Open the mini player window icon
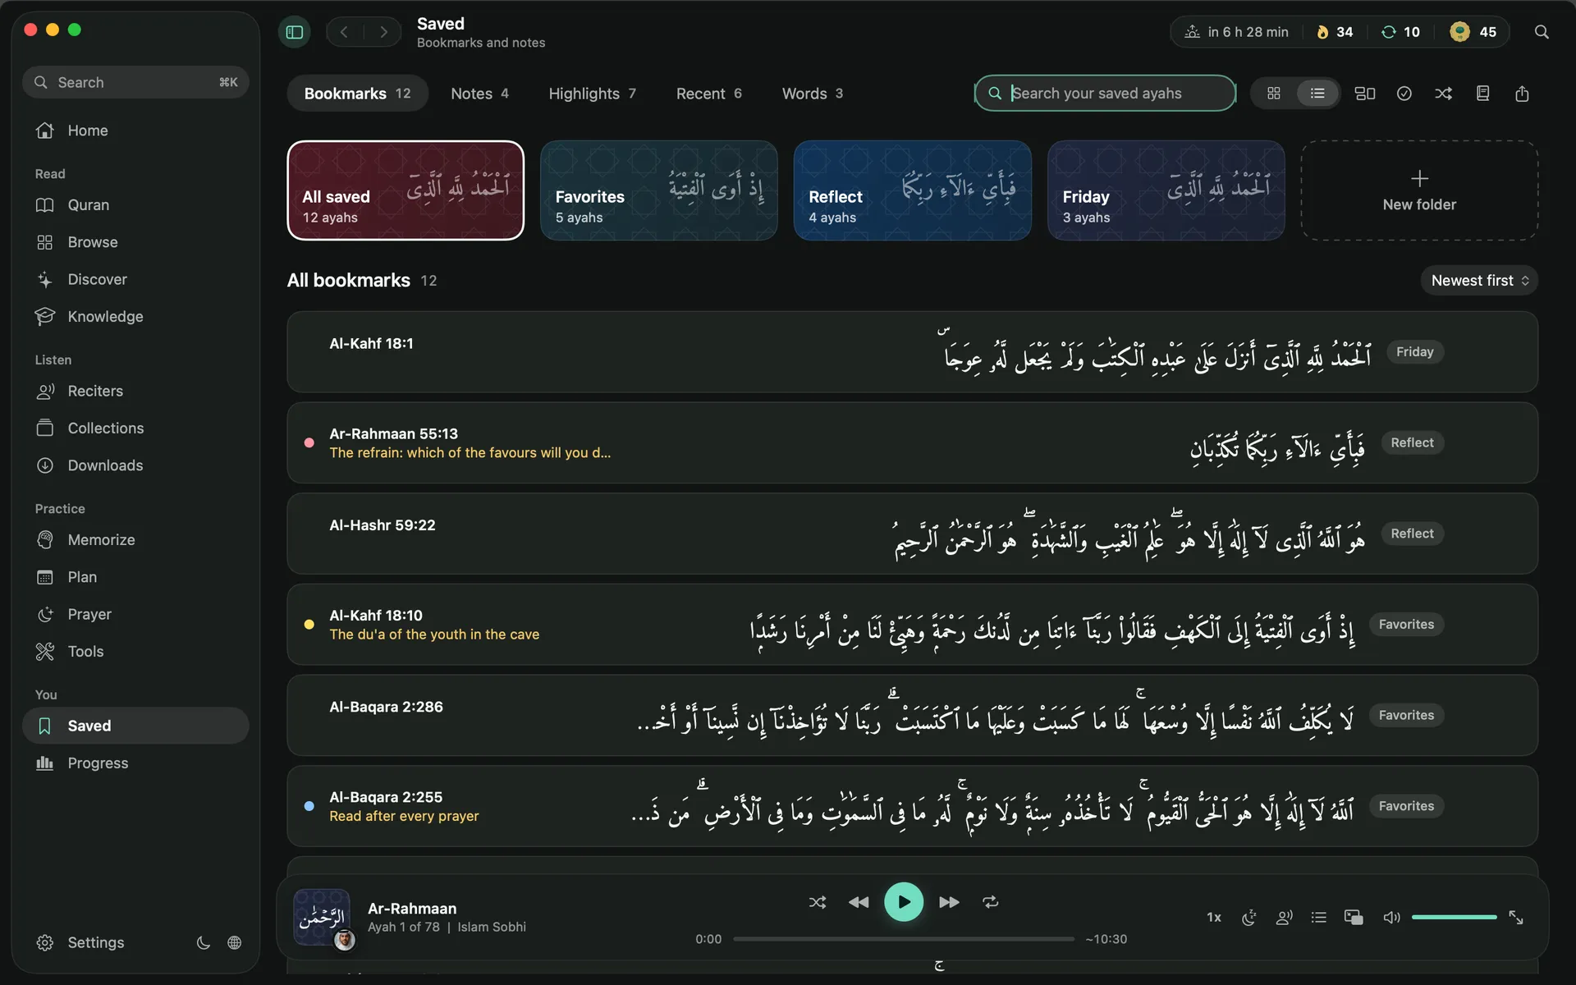This screenshot has height=985, width=1576. [x=1354, y=917]
